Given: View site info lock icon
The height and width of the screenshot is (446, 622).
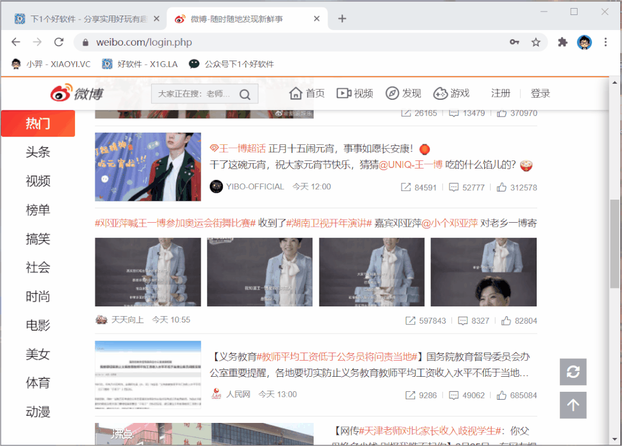Looking at the screenshot, I should tap(85, 42).
